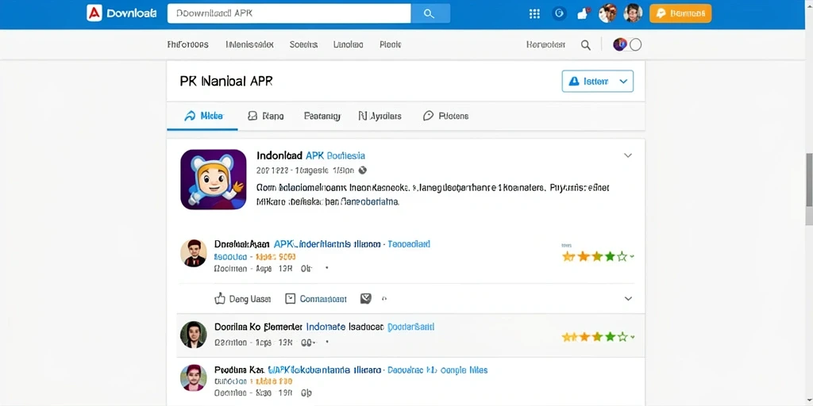
Task: Select the Pdotens tab
Action: (x=446, y=116)
